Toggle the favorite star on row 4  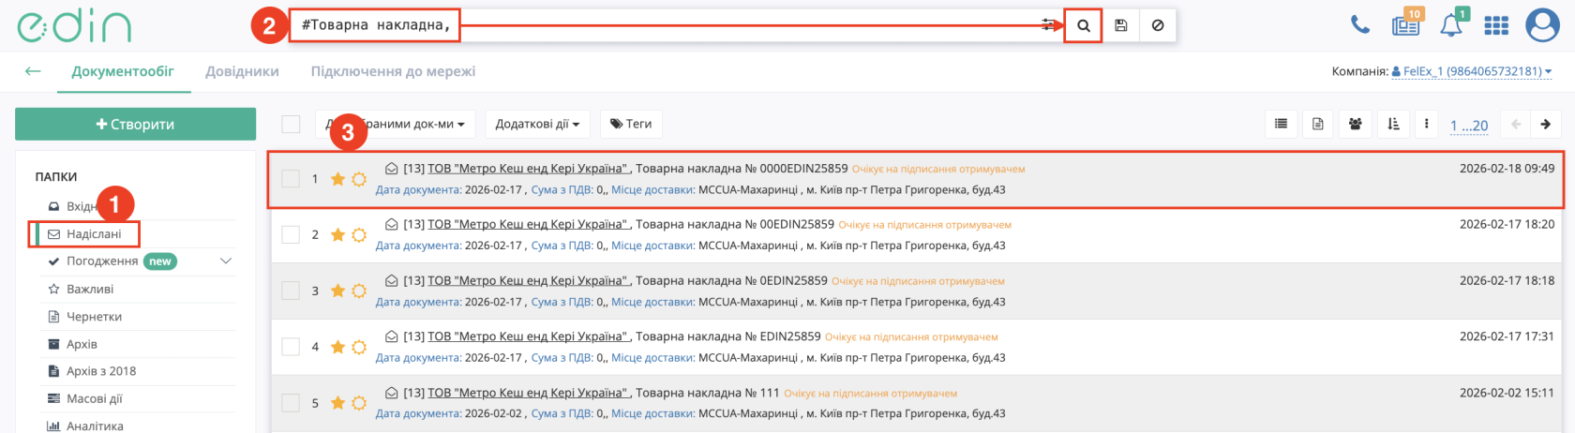coord(337,347)
